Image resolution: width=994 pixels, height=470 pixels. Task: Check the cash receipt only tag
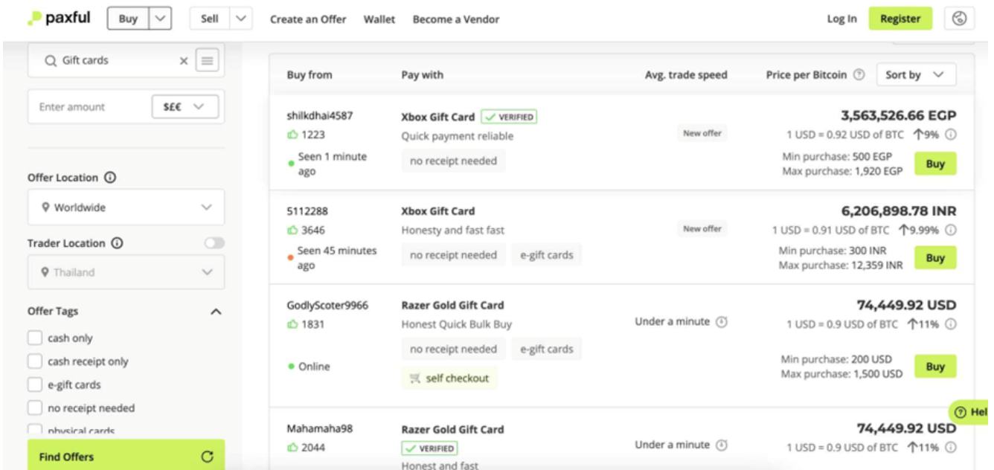tap(34, 361)
